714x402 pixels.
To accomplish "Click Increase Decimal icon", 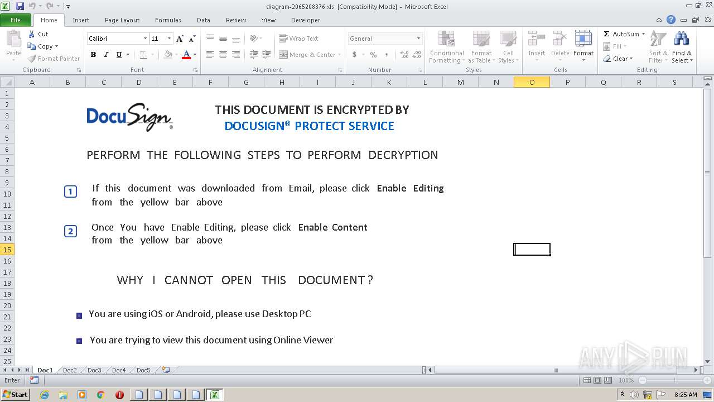I will click(404, 55).
